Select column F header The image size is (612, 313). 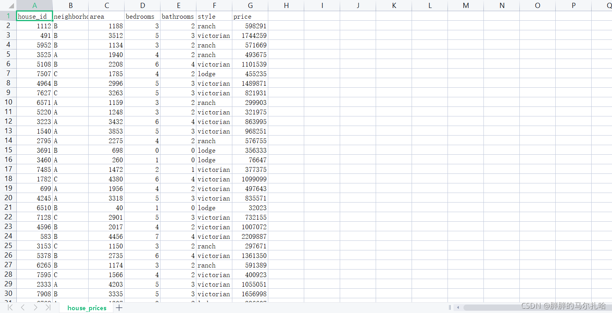click(214, 6)
